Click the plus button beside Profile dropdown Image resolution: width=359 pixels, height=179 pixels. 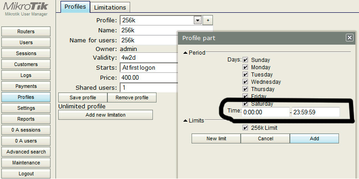coord(208,20)
